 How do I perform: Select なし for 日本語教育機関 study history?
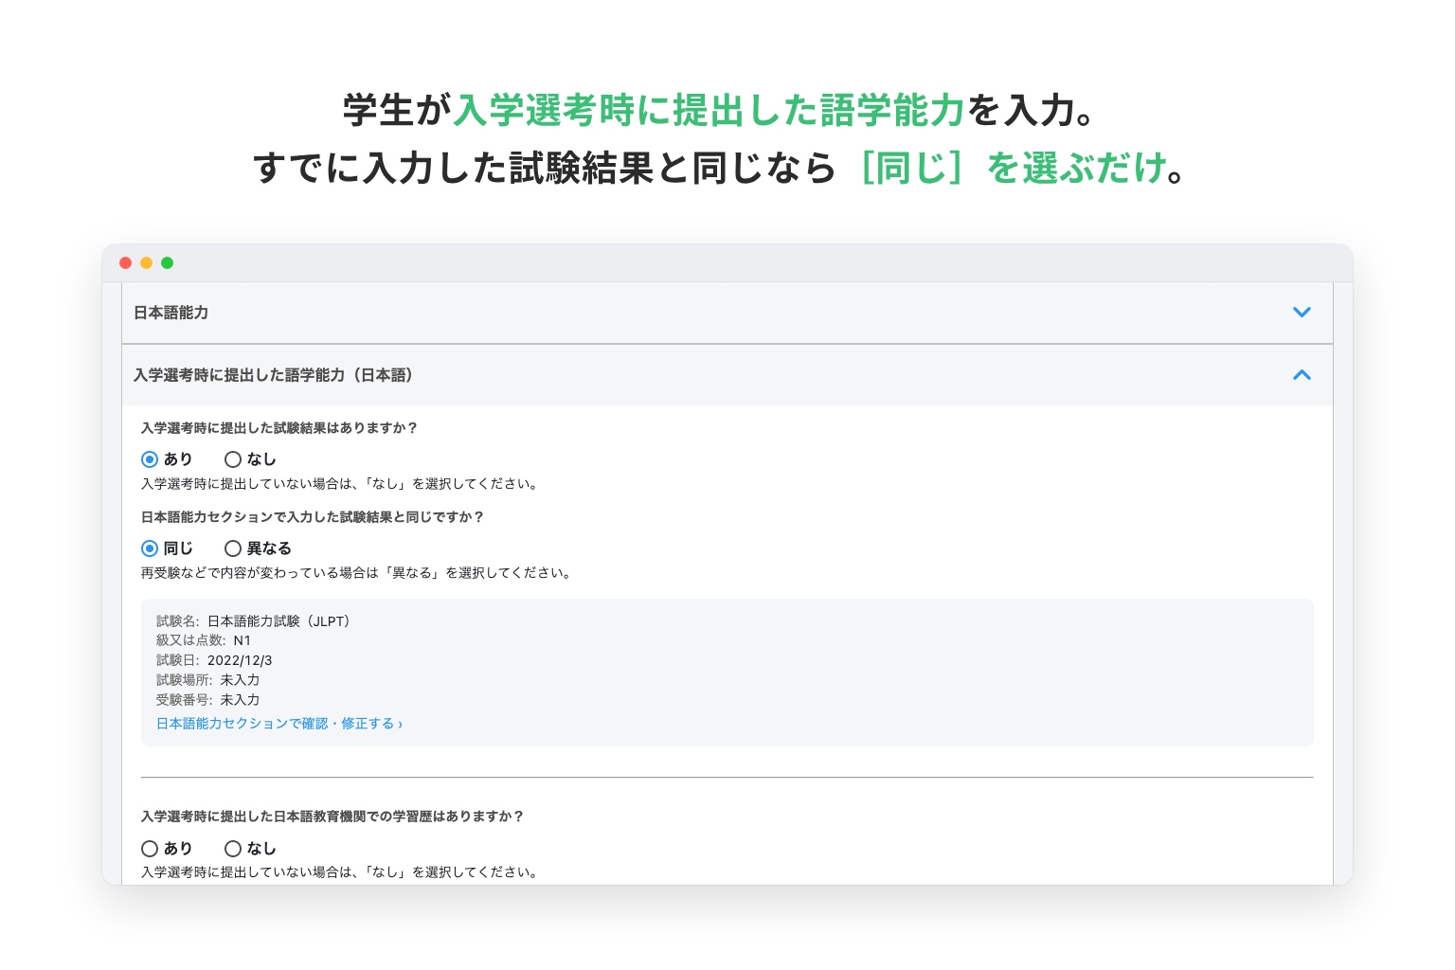pos(233,849)
